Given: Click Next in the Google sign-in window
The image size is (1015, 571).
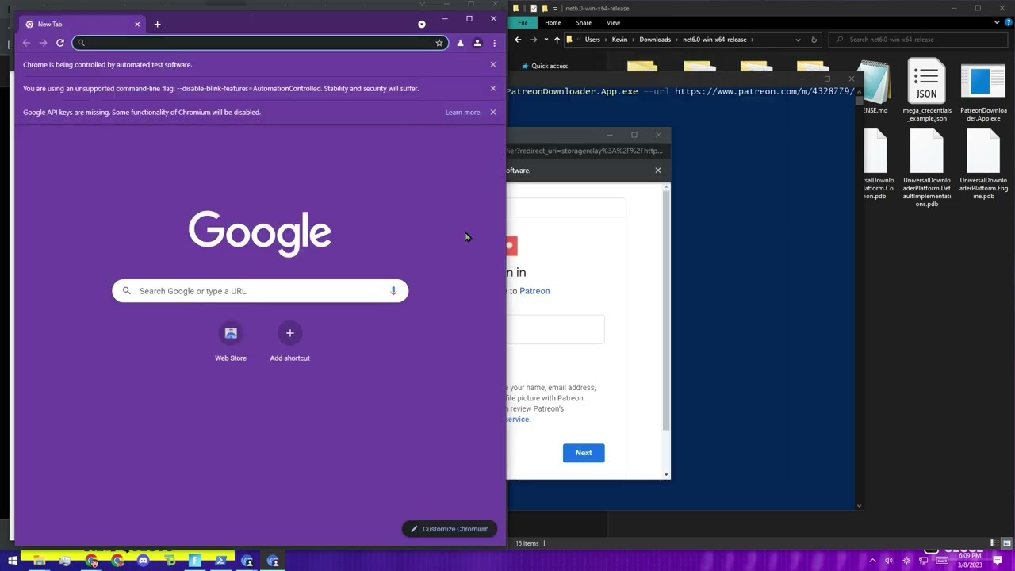Looking at the screenshot, I should coord(584,453).
